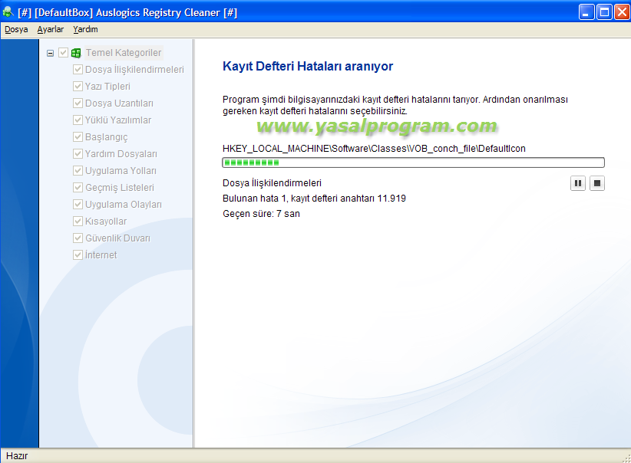Uncheck Dosya İlişkilendirmeleri checkbox
The height and width of the screenshot is (463, 631).
point(78,70)
